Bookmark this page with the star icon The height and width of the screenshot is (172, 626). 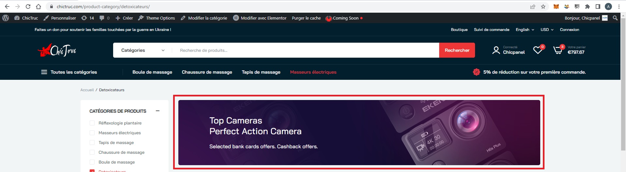pyautogui.click(x=543, y=7)
